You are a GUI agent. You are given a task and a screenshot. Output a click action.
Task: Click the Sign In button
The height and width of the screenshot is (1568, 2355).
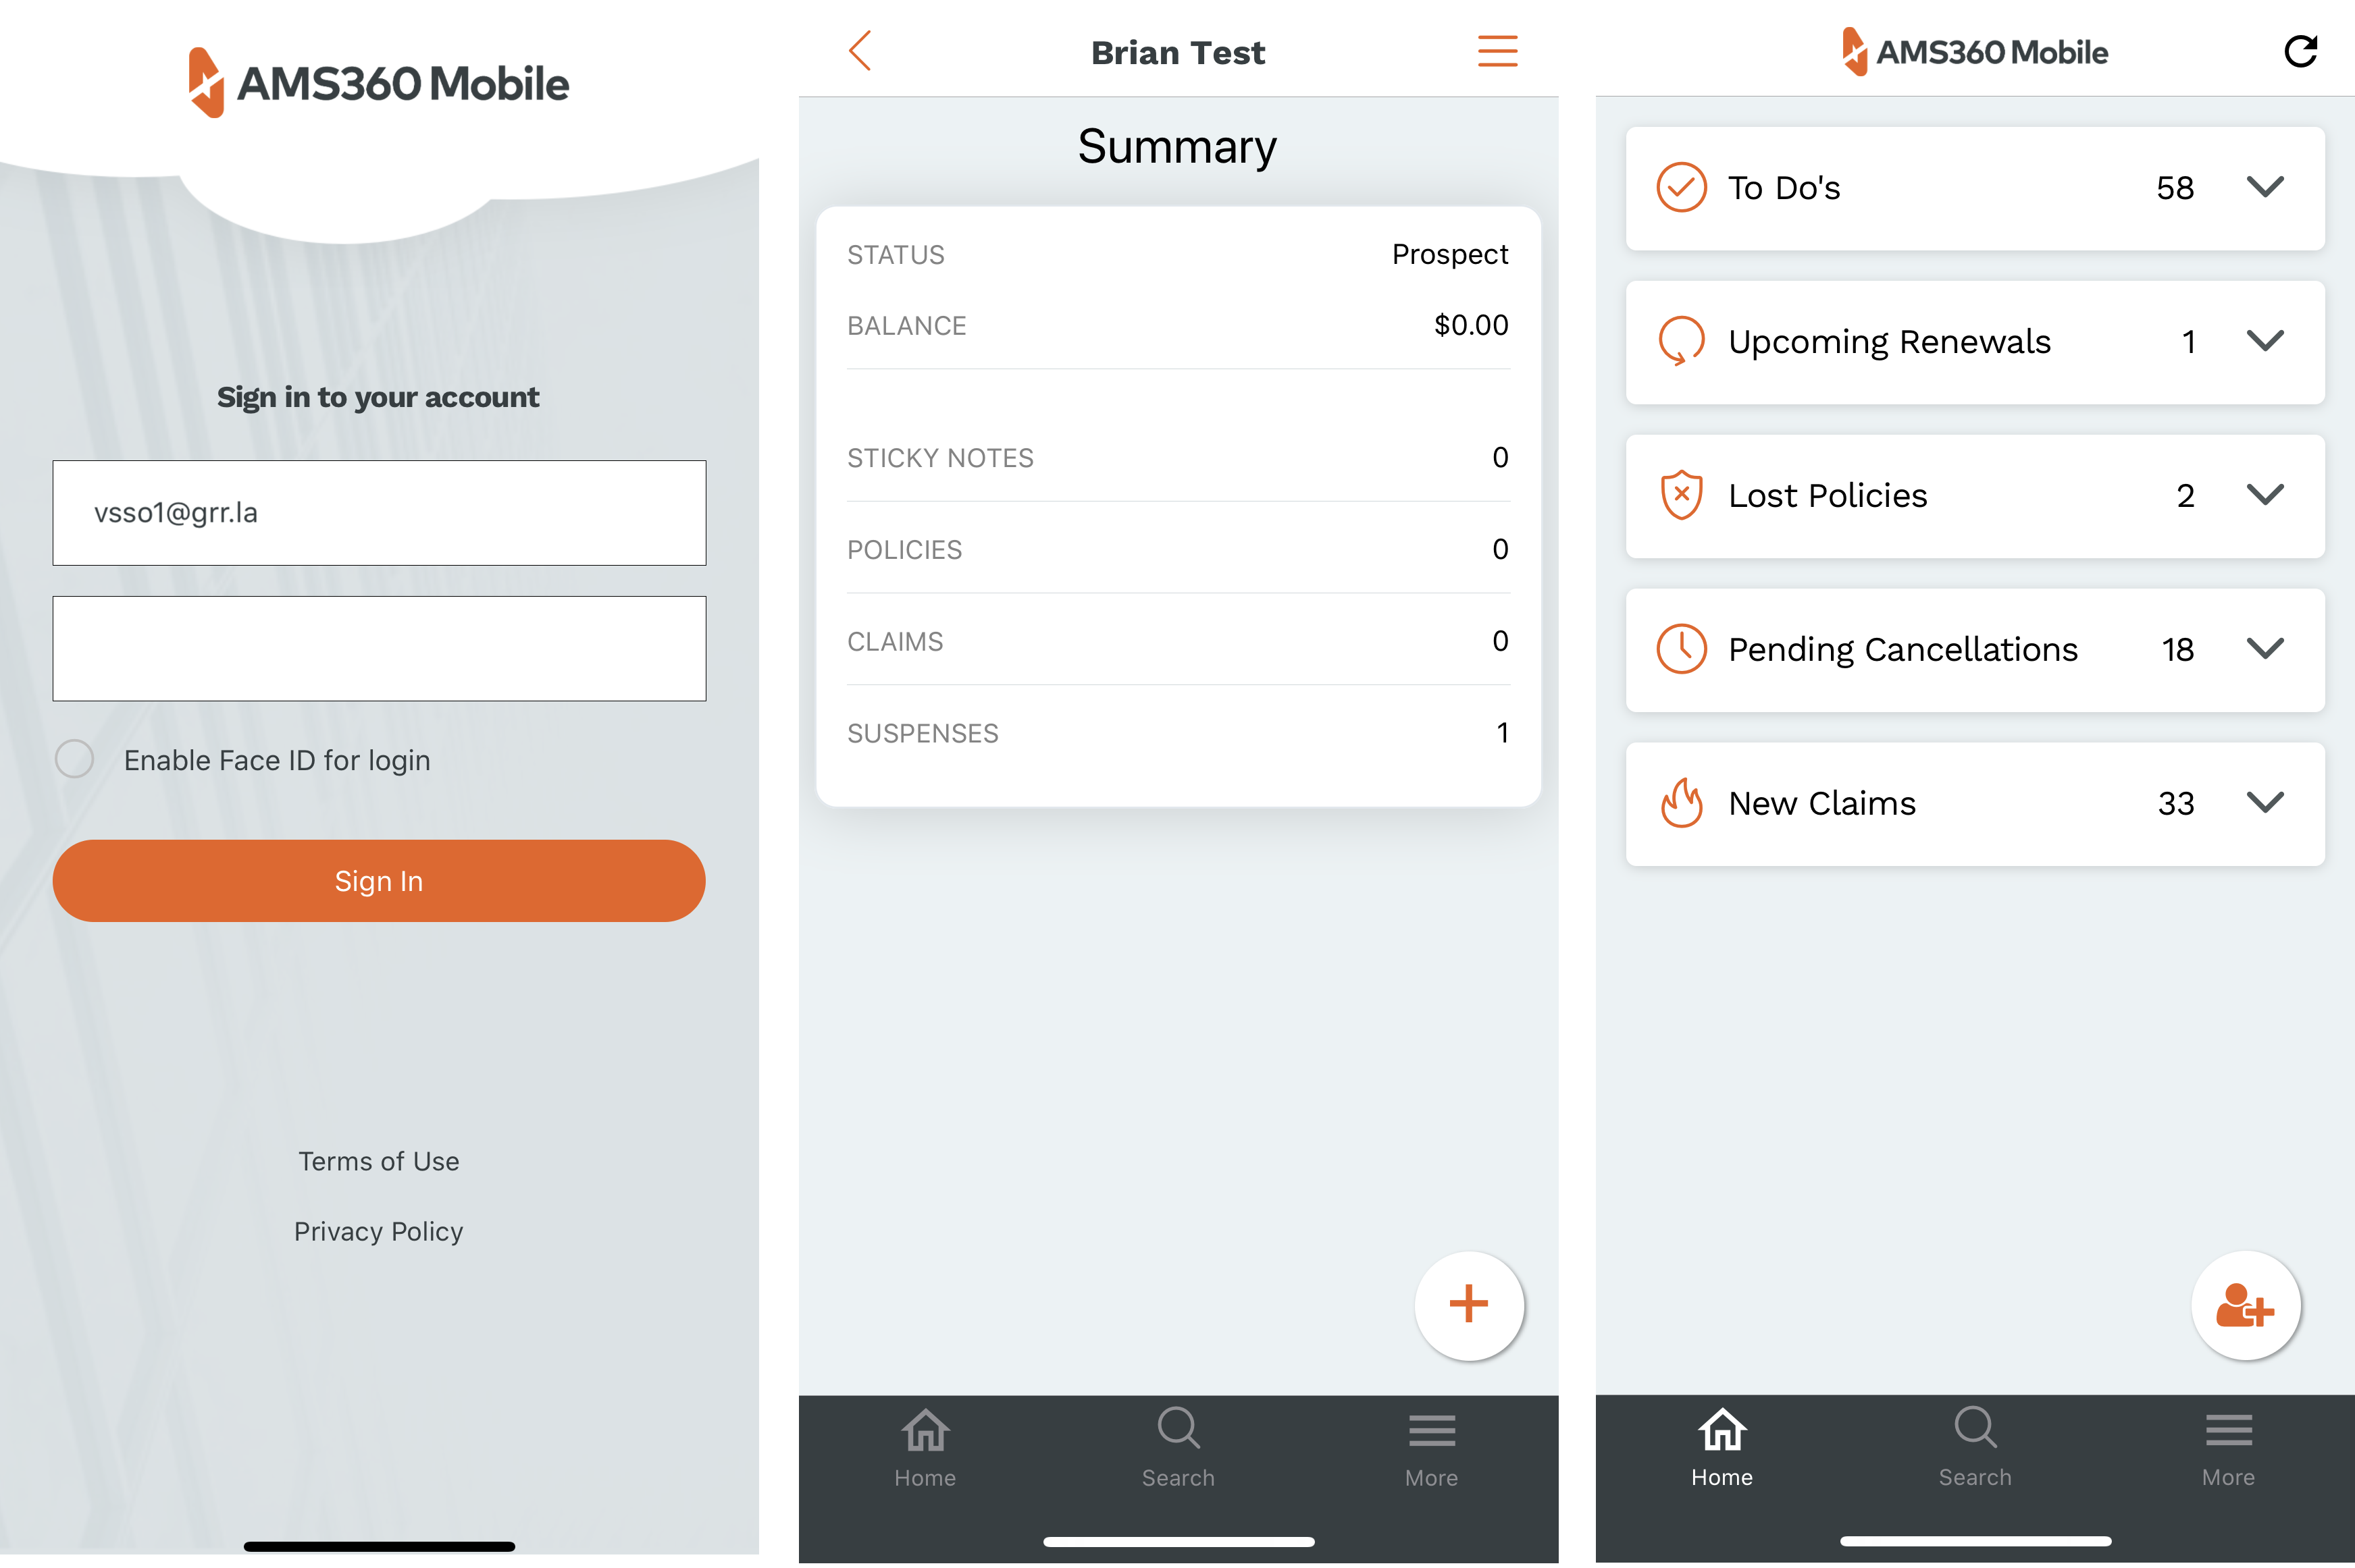coord(378,880)
